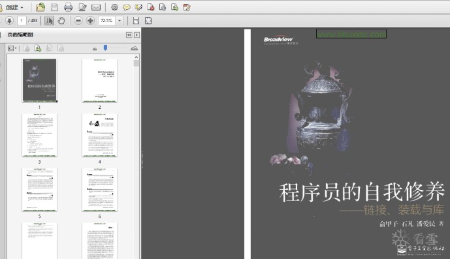Reduce thumbnail size with small mountain icon
450x259 pixels.
[x=95, y=49]
